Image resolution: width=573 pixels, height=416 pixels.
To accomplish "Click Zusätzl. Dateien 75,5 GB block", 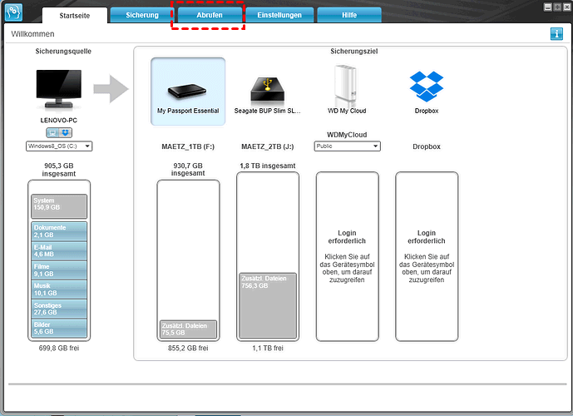I will point(188,329).
